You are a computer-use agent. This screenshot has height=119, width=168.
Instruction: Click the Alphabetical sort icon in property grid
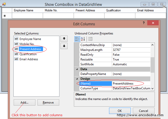(x=83, y=39)
